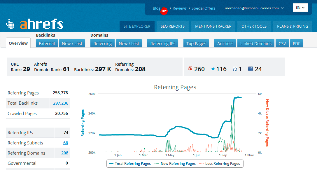Toggle Total Referring Pages legend series

(130, 164)
